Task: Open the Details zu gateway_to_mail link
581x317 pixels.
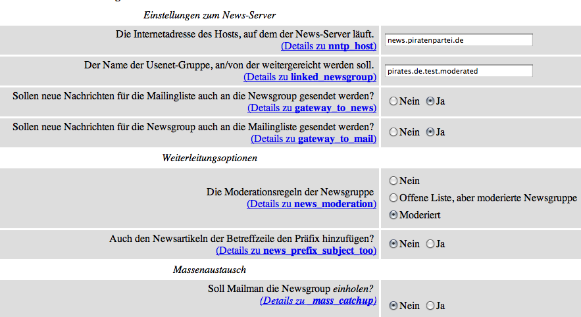Action: point(313,139)
